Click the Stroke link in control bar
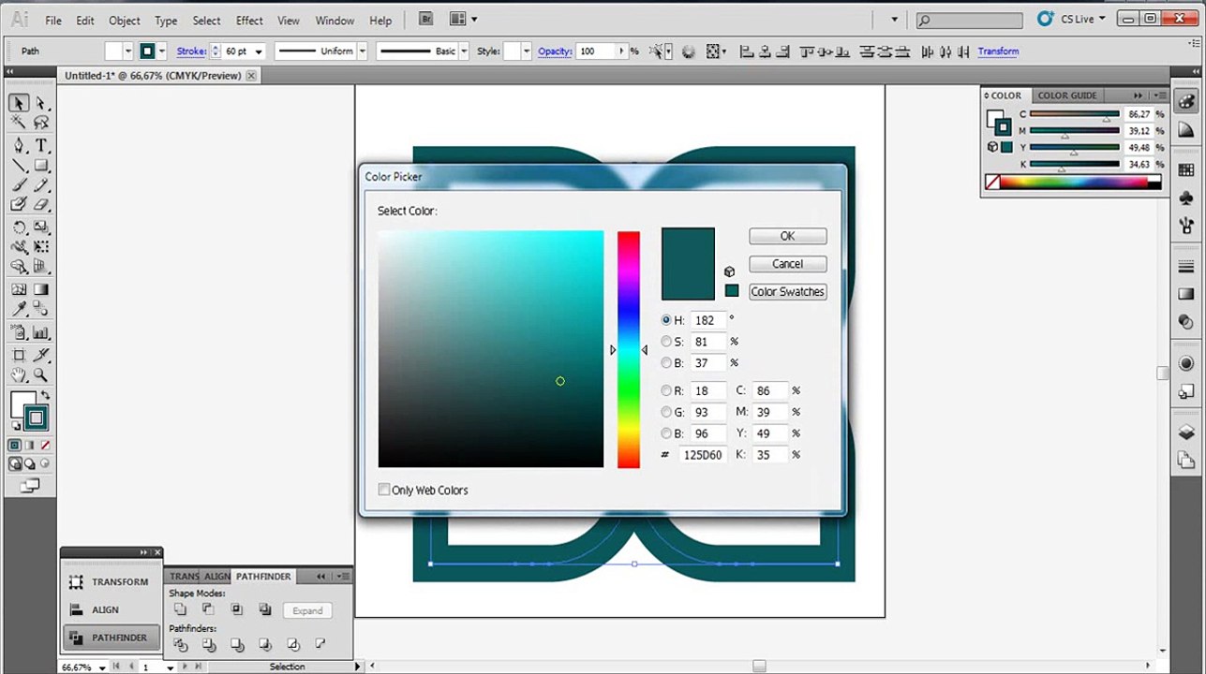1206x674 pixels. (191, 51)
